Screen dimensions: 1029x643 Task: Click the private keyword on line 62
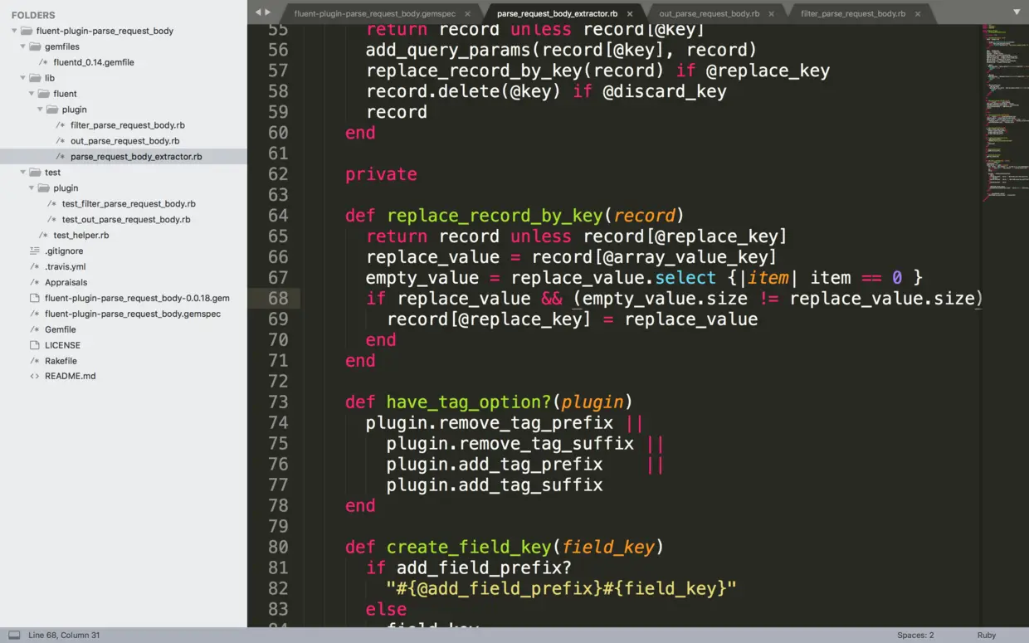click(381, 174)
